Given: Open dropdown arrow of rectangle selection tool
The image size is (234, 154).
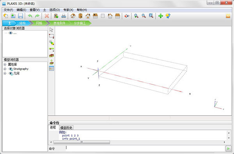Looking at the screenshot, I should pyautogui.click(x=53, y=38).
